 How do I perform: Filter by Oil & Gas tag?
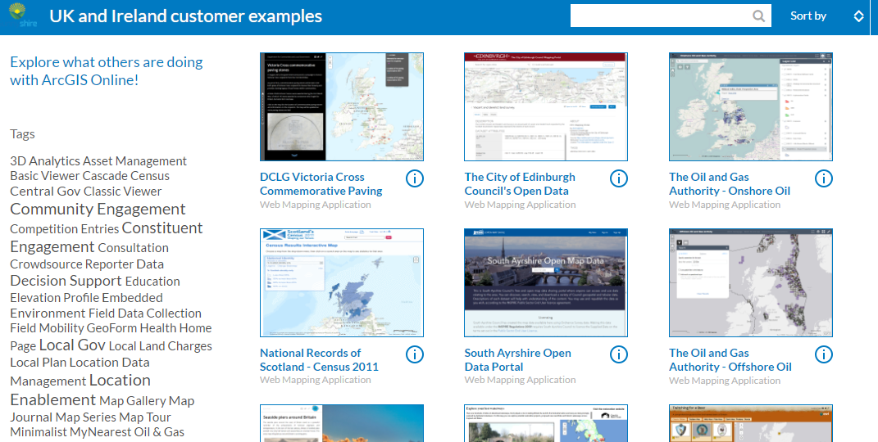pos(159,432)
